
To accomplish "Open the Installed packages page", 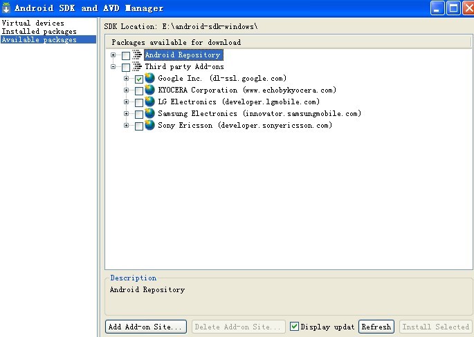I will tap(39, 31).
